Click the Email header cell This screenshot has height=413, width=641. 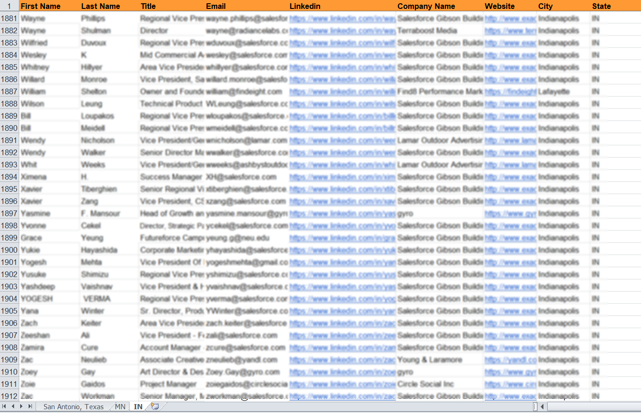pyautogui.click(x=246, y=6)
